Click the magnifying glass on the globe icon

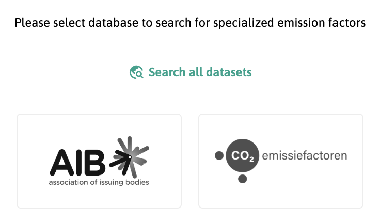coord(139,74)
